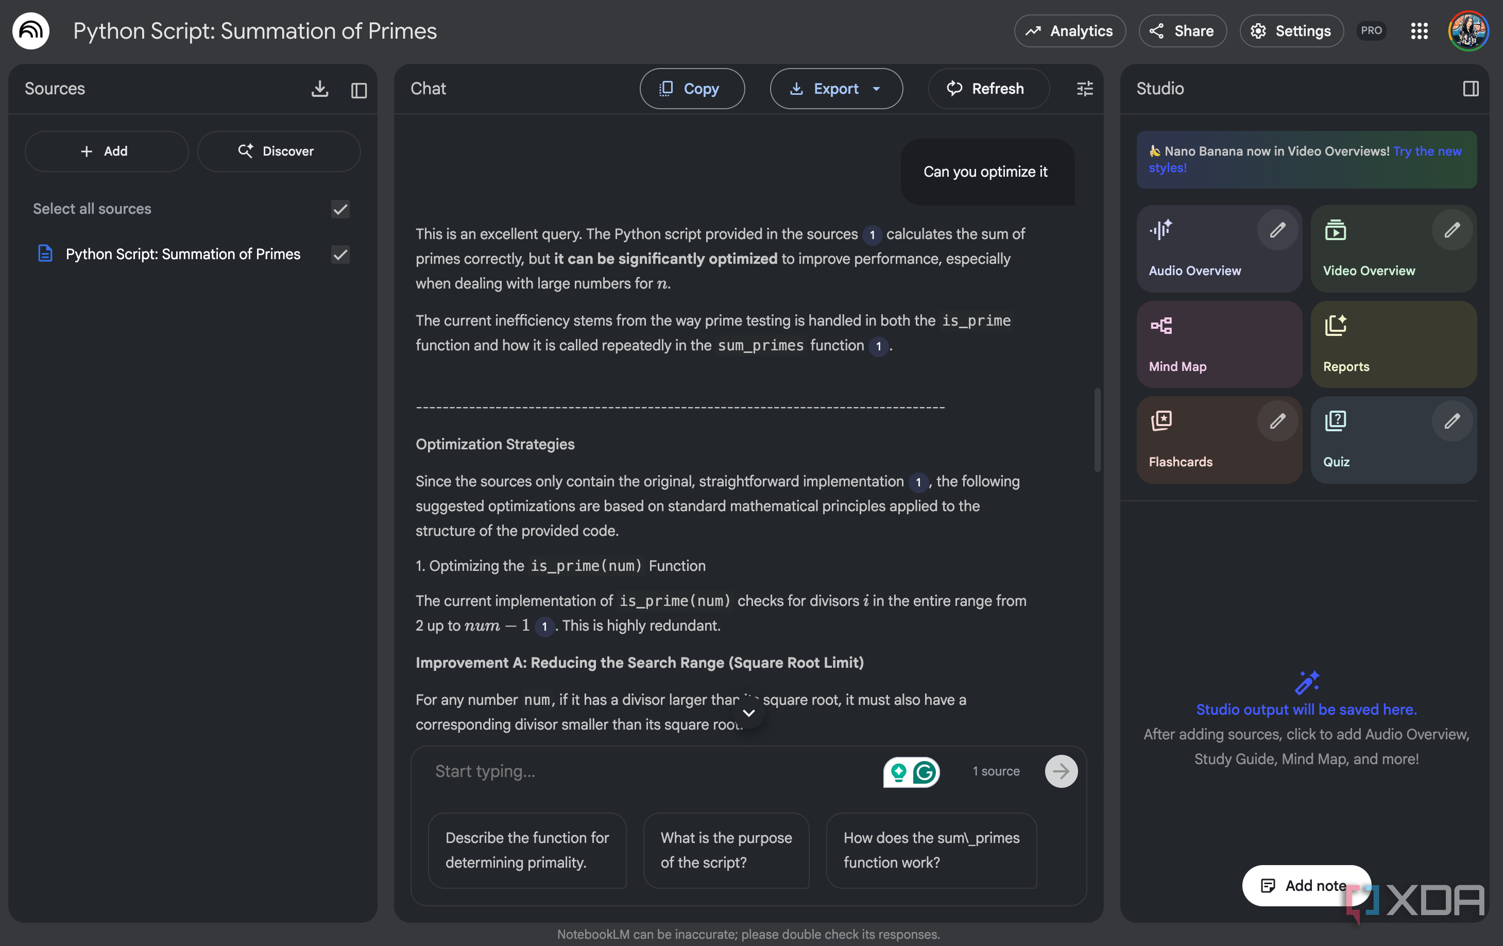Click the NotebookLM logo icon
The width and height of the screenshot is (1503, 946).
30,30
